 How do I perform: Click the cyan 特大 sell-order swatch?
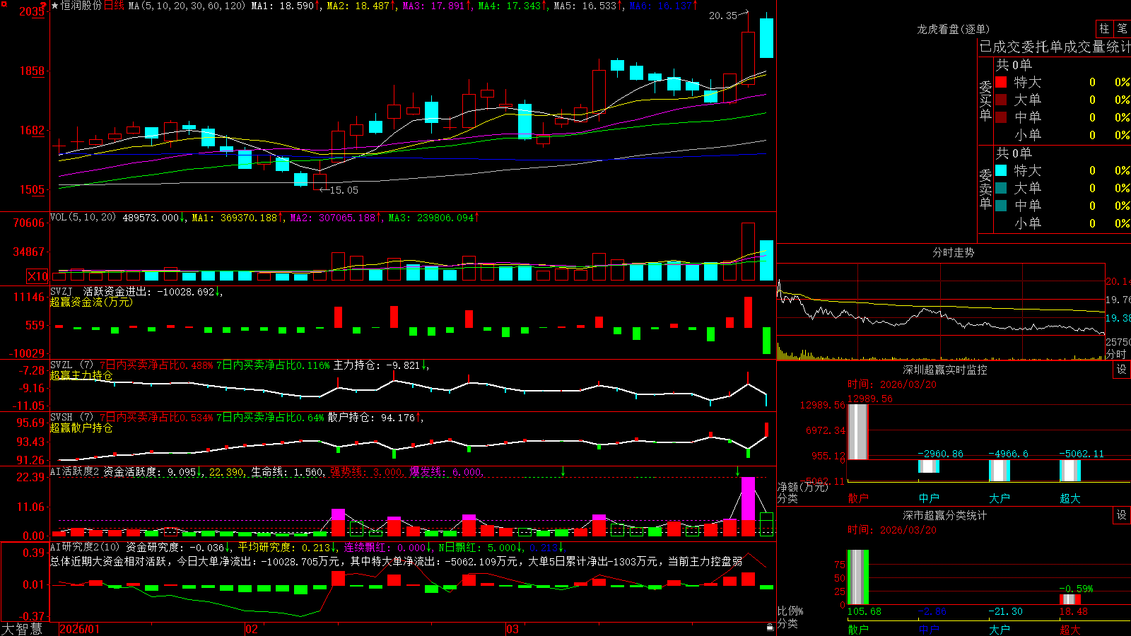coord(1001,170)
